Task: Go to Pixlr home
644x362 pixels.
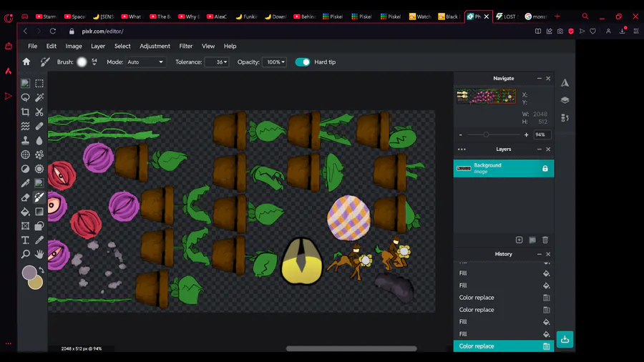Action: 26,62
